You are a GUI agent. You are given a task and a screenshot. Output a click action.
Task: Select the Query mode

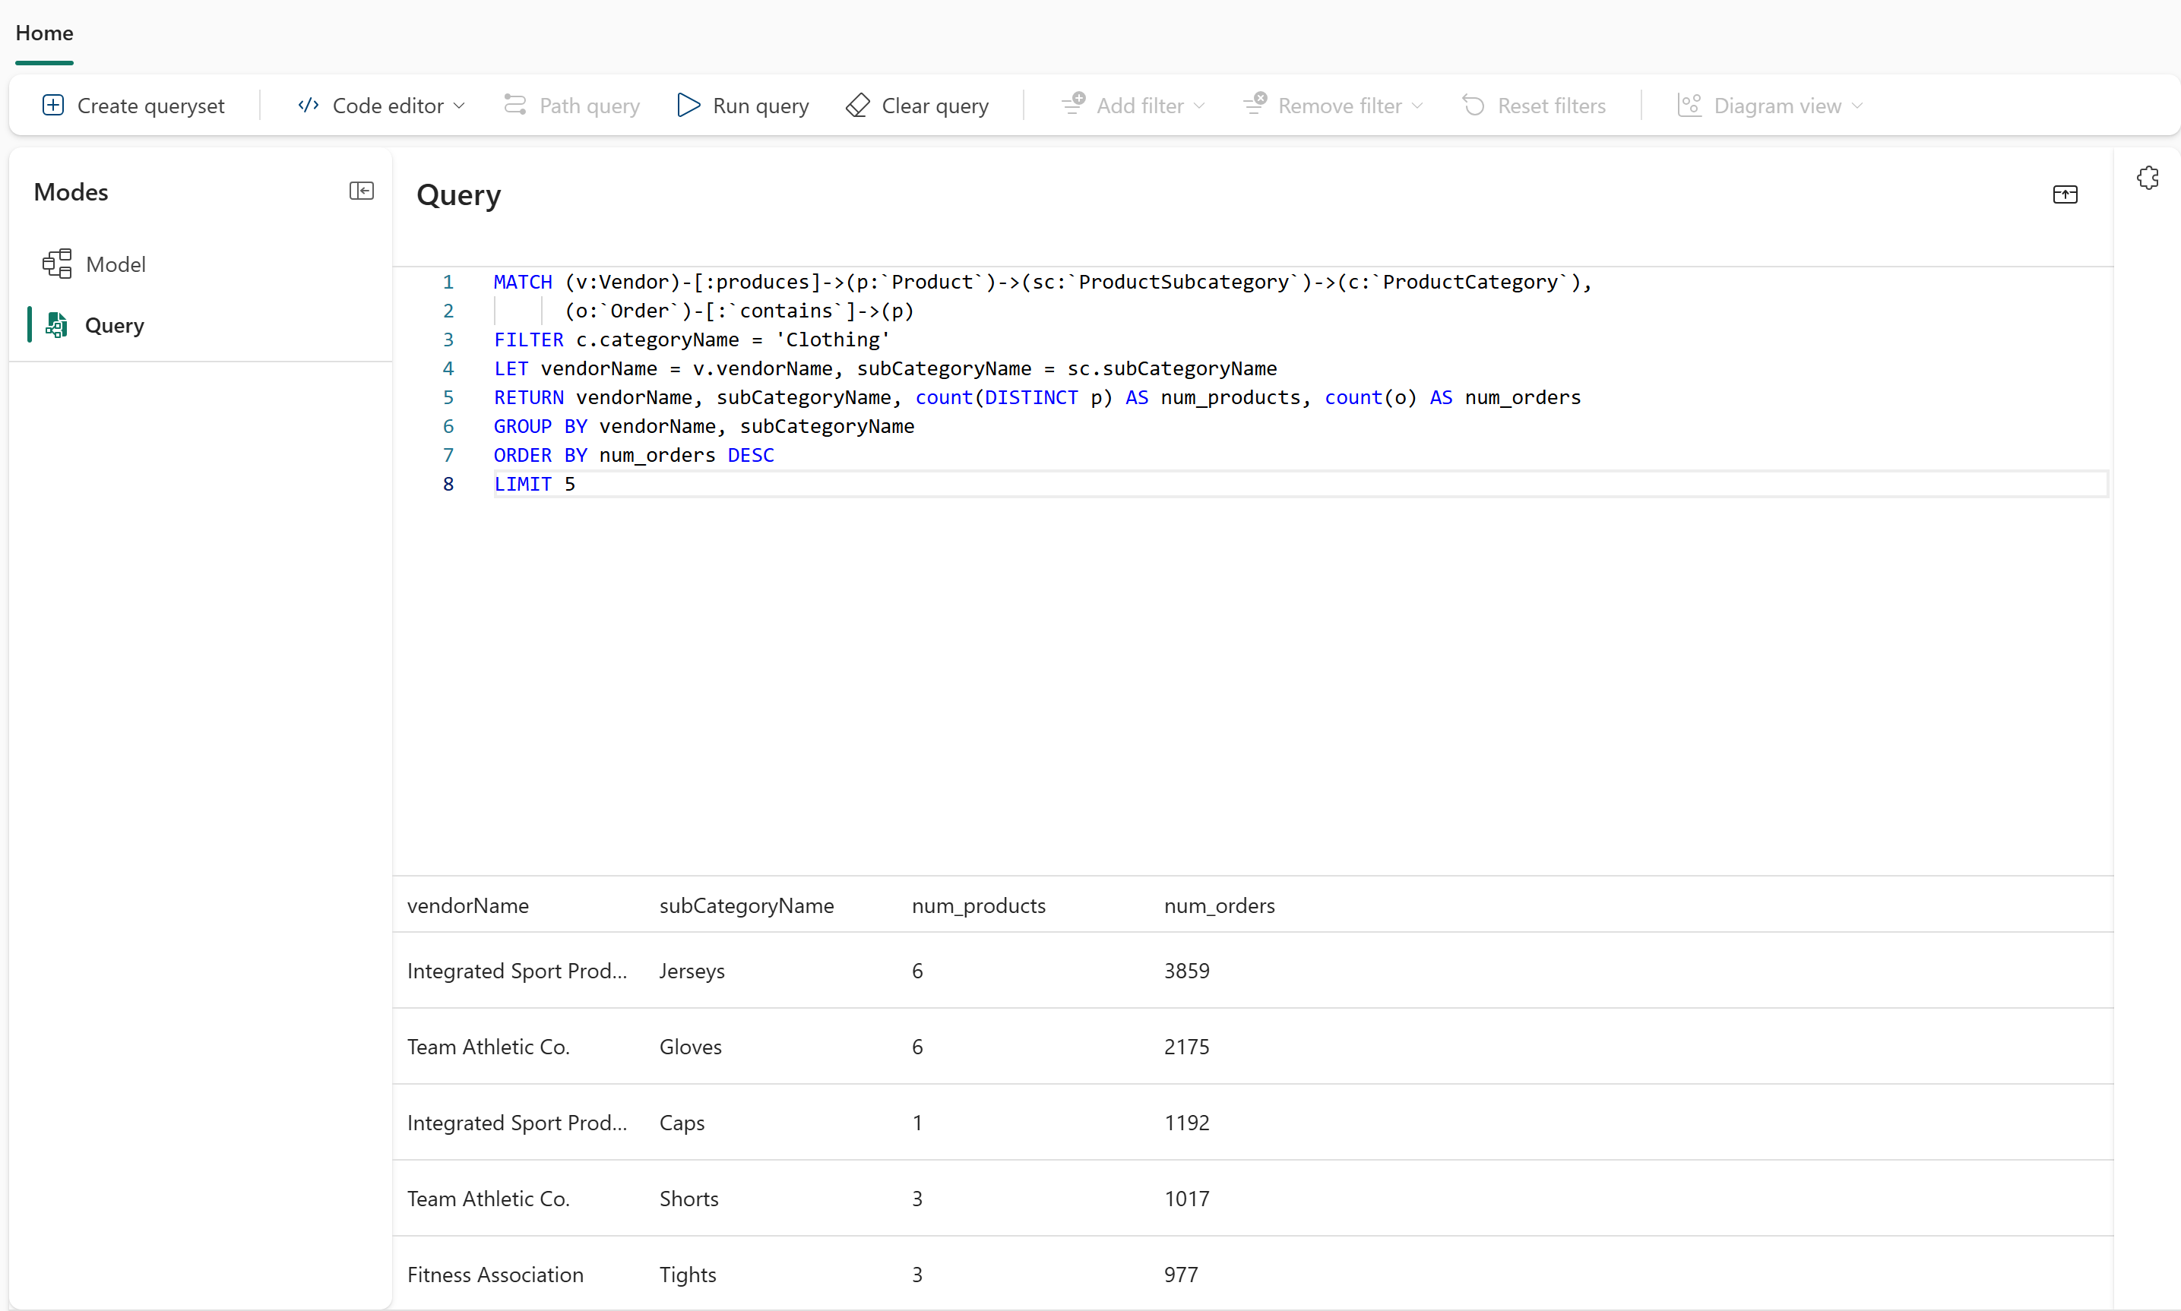tap(200, 326)
